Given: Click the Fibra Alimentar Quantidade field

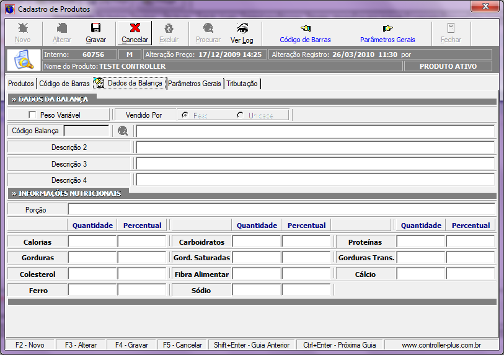Looking at the screenshot, I should pos(257,273).
